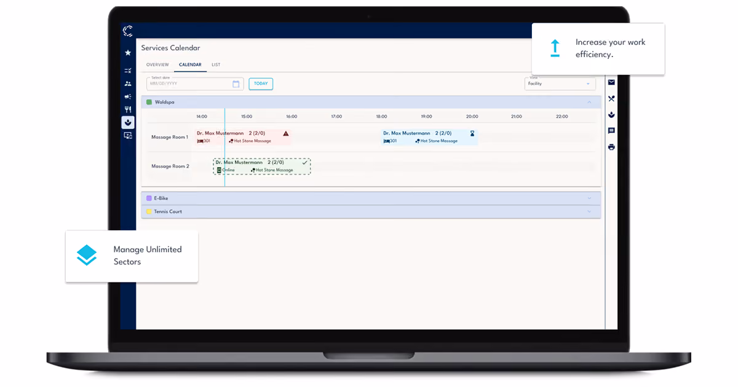Click Hot Stone Massage text in the red booking
The height and width of the screenshot is (387, 738).
coord(252,141)
